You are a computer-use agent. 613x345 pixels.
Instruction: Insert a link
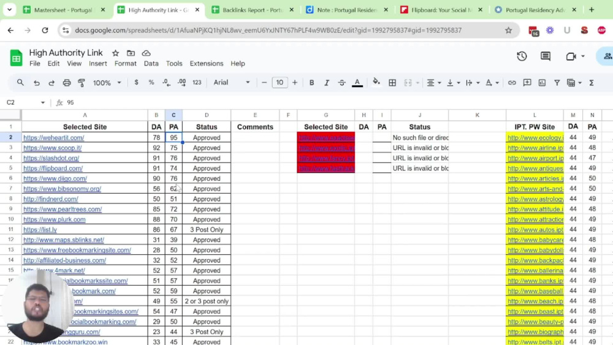[512, 83]
